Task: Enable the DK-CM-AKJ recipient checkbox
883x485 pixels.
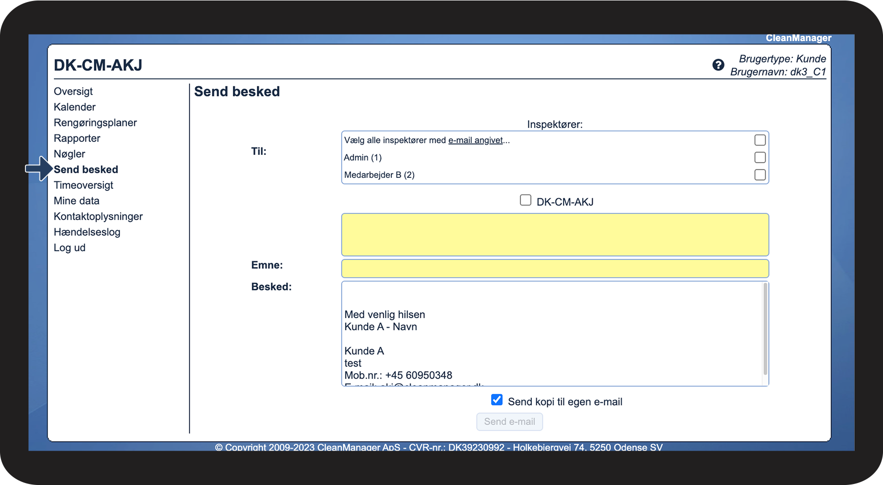Action: pos(525,200)
